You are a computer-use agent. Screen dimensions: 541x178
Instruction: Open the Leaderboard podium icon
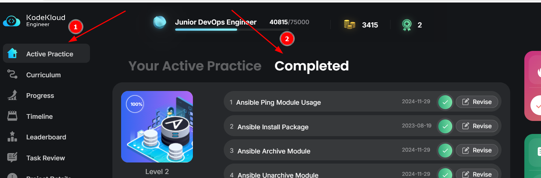pyautogui.click(x=12, y=137)
